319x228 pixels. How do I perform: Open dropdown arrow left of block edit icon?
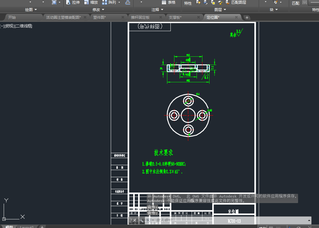pos(265,2)
